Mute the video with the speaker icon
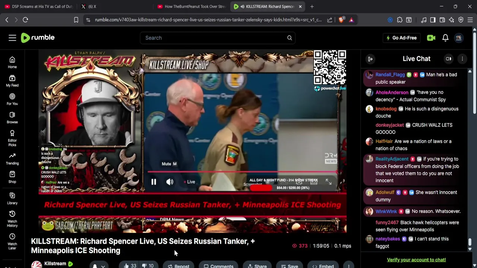Image resolution: width=477 pixels, height=268 pixels. point(170,182)
